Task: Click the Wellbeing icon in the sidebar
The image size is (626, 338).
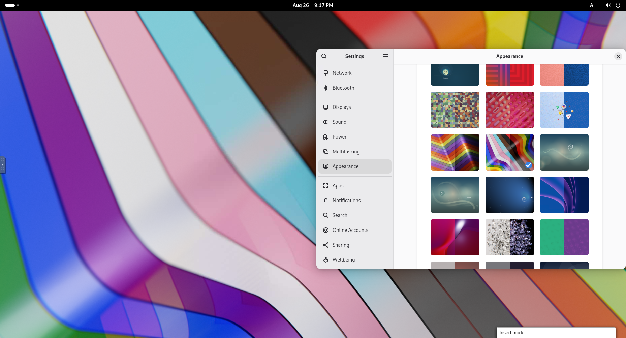Action: (x=326, y=260)
